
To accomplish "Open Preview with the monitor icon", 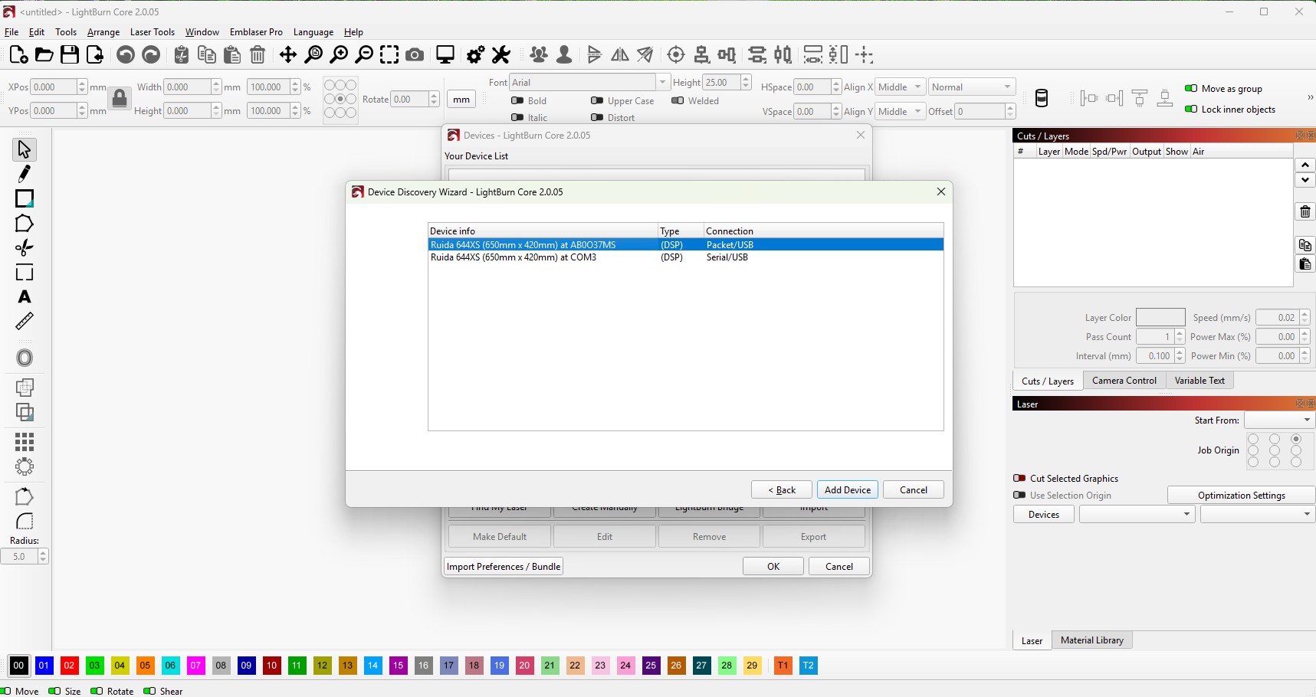I will (445, 54).
